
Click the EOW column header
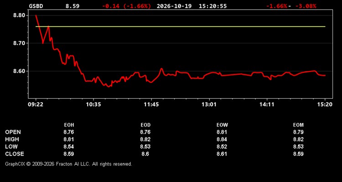coord(222,125)
